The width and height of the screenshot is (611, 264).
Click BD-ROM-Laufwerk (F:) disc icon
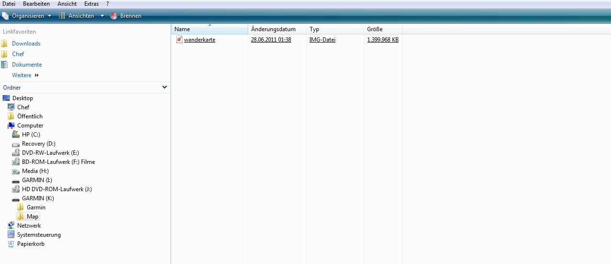point(16,162)
